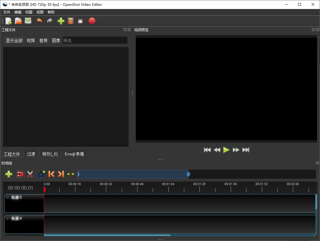This screenshot has width=320, height=241.
Task: Add marker with blue droplet icon
Action: [42, 174]
